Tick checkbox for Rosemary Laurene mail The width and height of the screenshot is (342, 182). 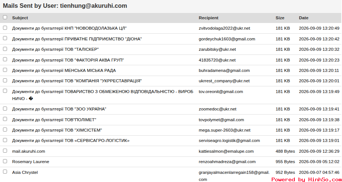[5, 161]
